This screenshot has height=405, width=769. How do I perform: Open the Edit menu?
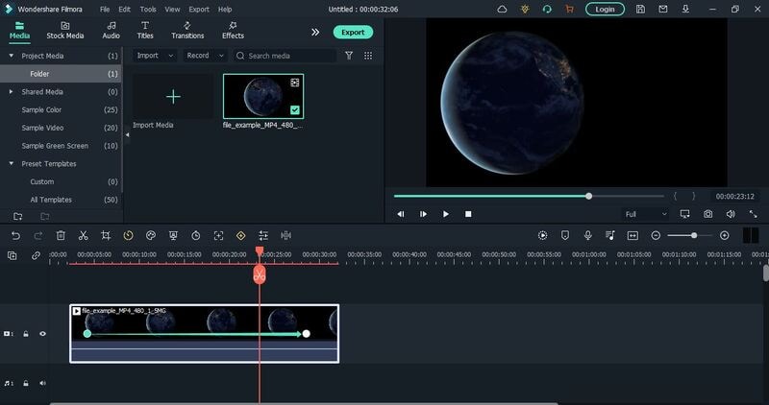[125, 10]
